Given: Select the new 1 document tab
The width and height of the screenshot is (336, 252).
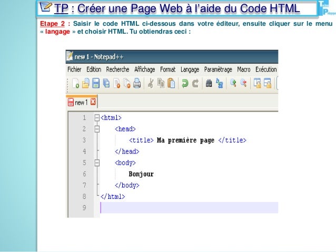Looking at the screenshot, I should pyautogui.click(x=82, y=102).
